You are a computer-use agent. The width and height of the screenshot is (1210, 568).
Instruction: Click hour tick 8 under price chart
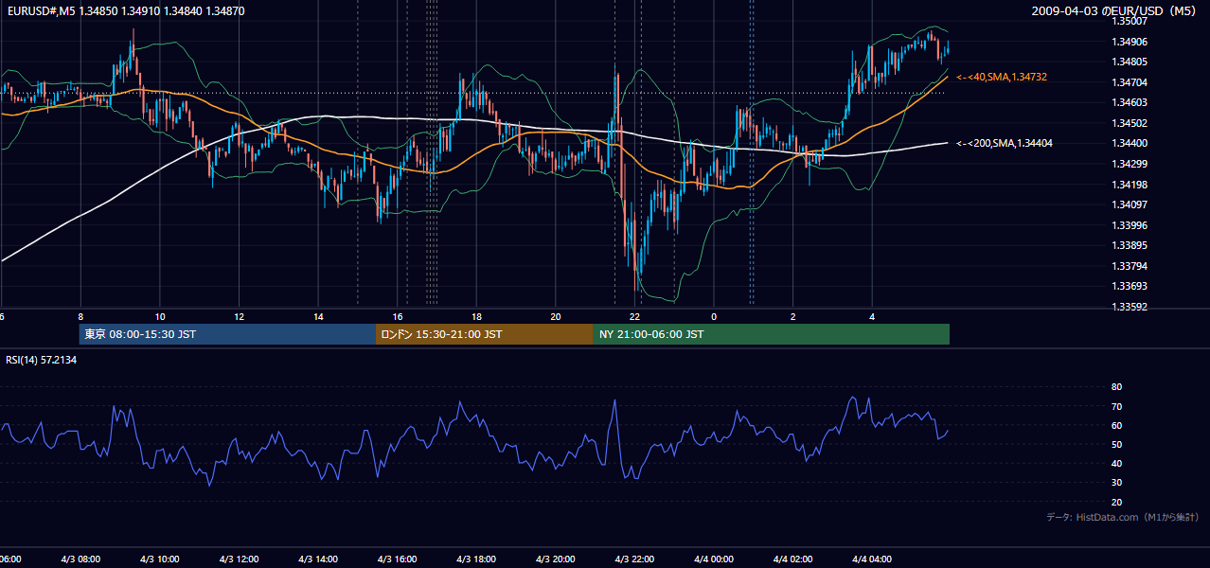click(x=80, y=317)
